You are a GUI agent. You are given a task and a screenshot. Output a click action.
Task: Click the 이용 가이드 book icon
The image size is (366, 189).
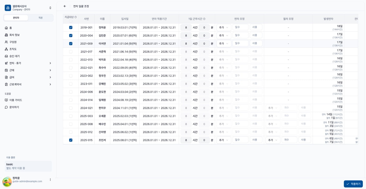pos(7,100)
